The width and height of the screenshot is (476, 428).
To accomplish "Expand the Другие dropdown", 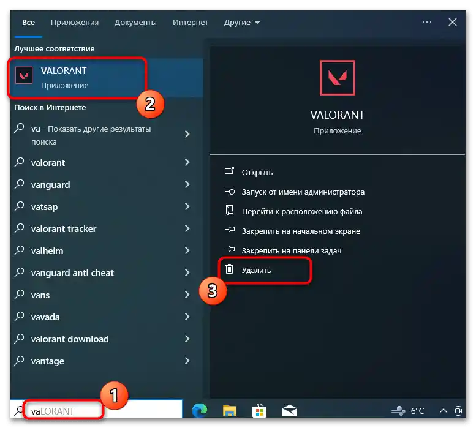I will 242,23.
